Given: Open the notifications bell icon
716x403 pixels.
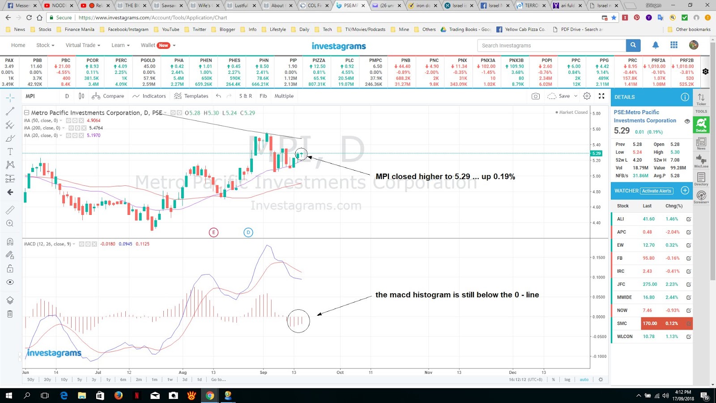Looking at the screenshot, I should point(656,45).
